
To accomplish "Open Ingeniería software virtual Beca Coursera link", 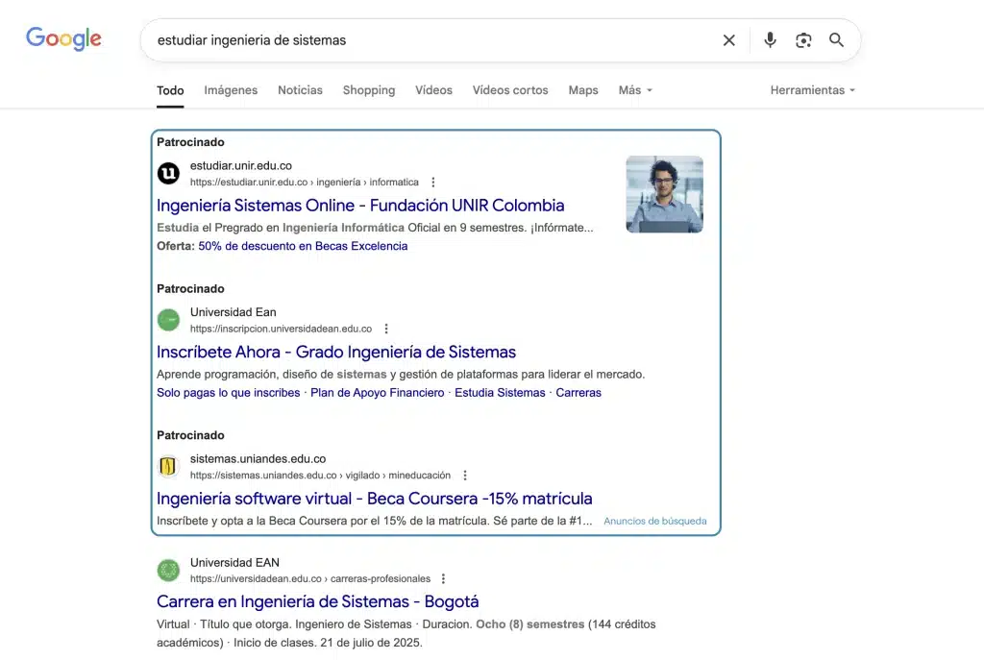I will pos(375,499).
